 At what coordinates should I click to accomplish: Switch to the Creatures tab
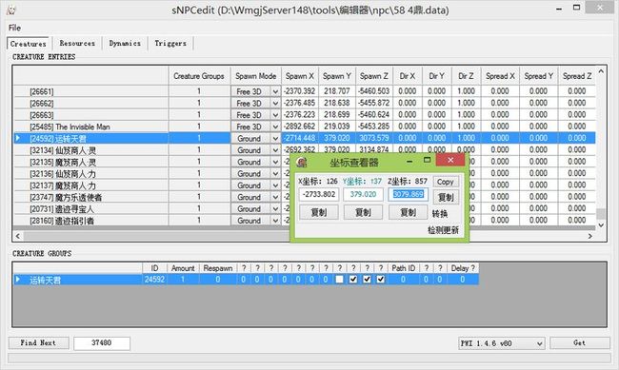point(29,44)
